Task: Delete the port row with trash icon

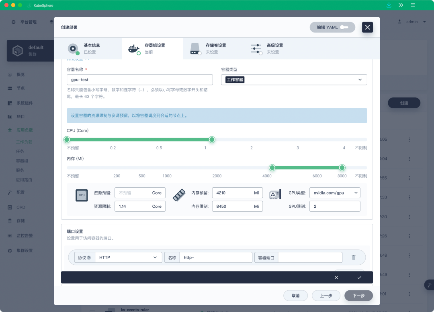Action: pyautogui.click(x=354, y=257)
